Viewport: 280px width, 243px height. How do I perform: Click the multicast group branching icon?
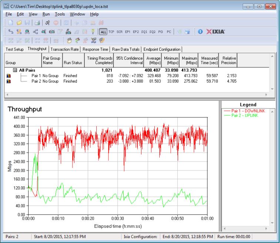(x=35, y=31)
